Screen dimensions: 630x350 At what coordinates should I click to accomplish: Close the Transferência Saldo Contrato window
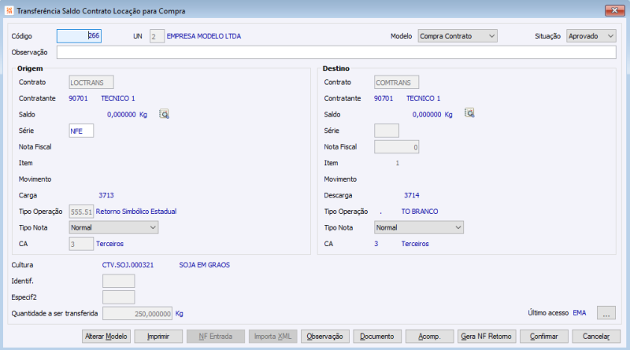[x=614, y=10]
